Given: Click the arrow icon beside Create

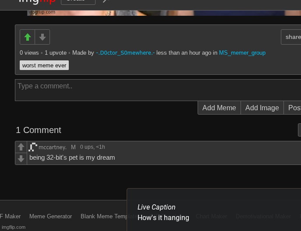Looking at the screenshot, I should (x=105, y=1).
